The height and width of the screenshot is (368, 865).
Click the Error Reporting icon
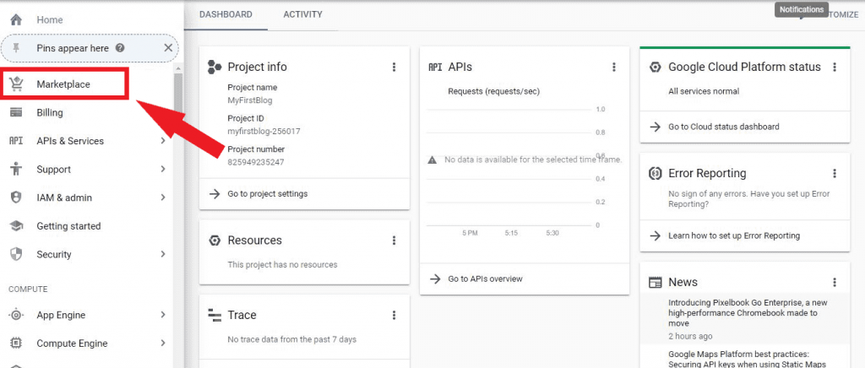[x=655, y=174]
